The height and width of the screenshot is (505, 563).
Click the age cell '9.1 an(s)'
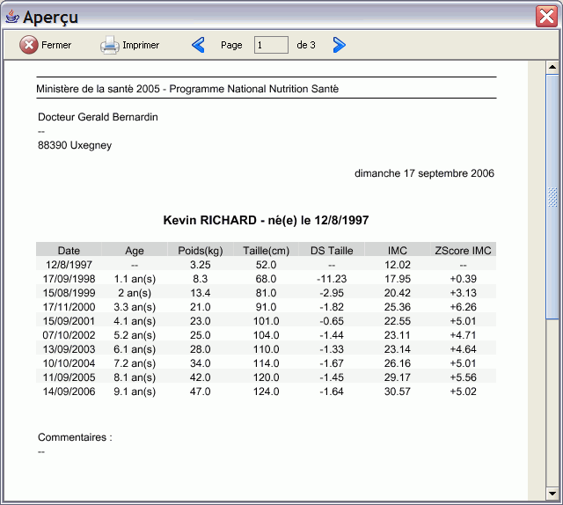pyautogui.click(x=135, y=392)
